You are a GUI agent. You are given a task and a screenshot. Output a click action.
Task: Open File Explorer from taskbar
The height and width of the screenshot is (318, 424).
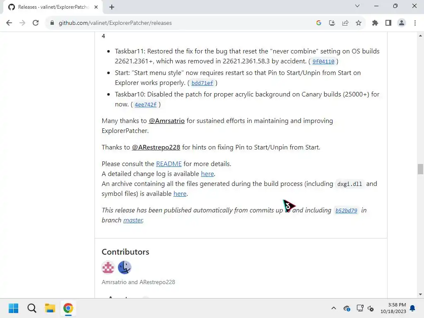[x=50, y=308]
